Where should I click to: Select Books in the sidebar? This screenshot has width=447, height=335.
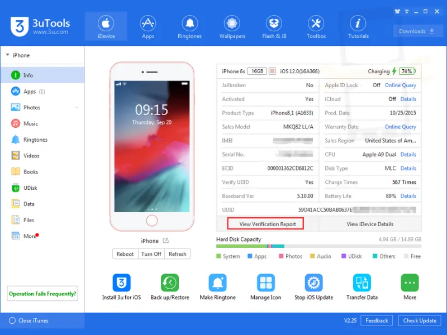point(42,172)
